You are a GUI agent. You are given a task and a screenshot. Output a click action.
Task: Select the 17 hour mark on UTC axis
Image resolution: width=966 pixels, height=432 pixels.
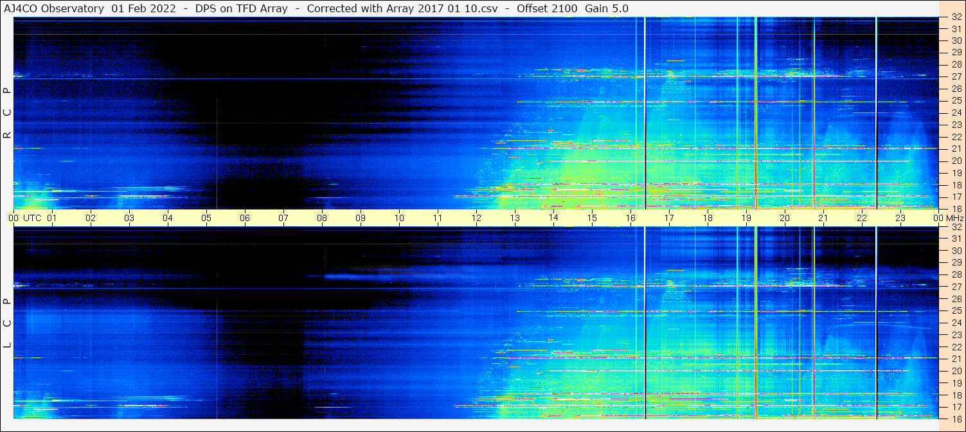669,218
